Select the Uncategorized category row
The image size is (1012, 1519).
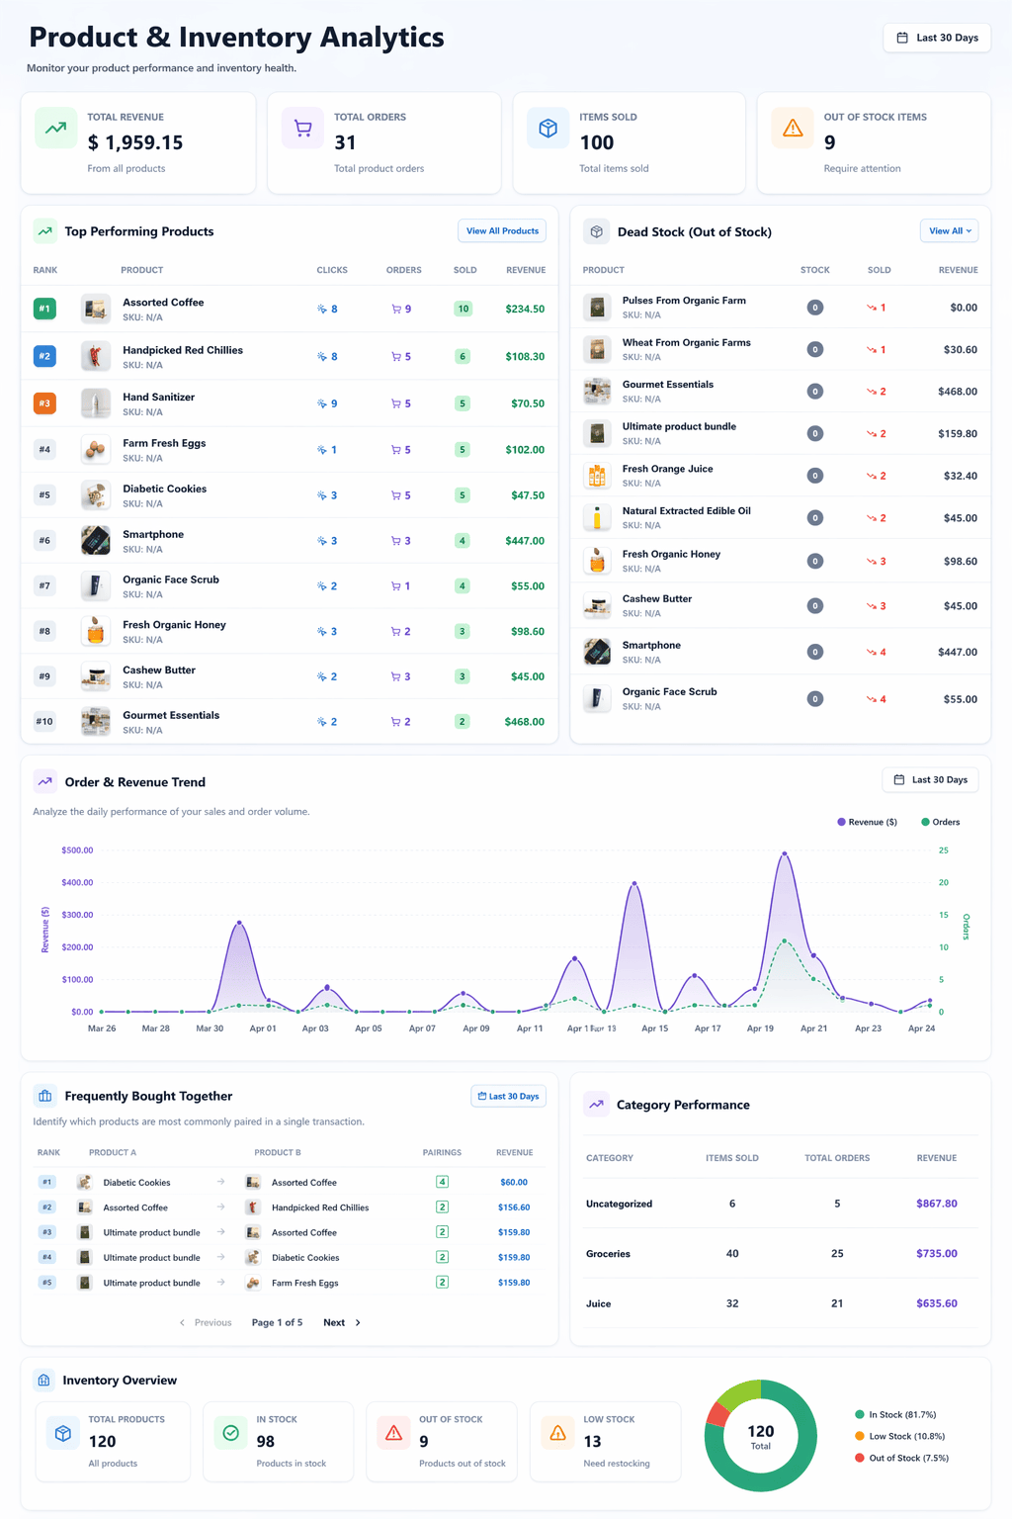[781, 1204]
